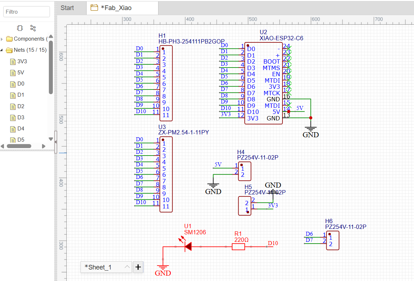Click inside the Filtro search field

[26, 11]
